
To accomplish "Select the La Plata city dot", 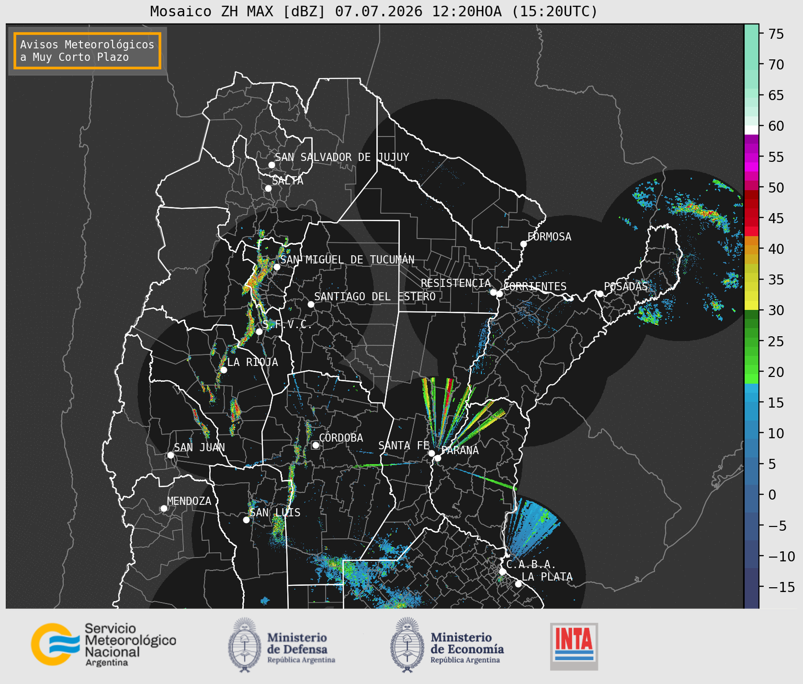I will point(518,583).
